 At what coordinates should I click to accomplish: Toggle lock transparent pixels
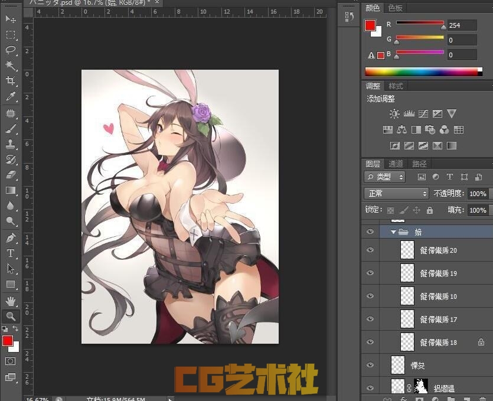(x=390, y=210)
